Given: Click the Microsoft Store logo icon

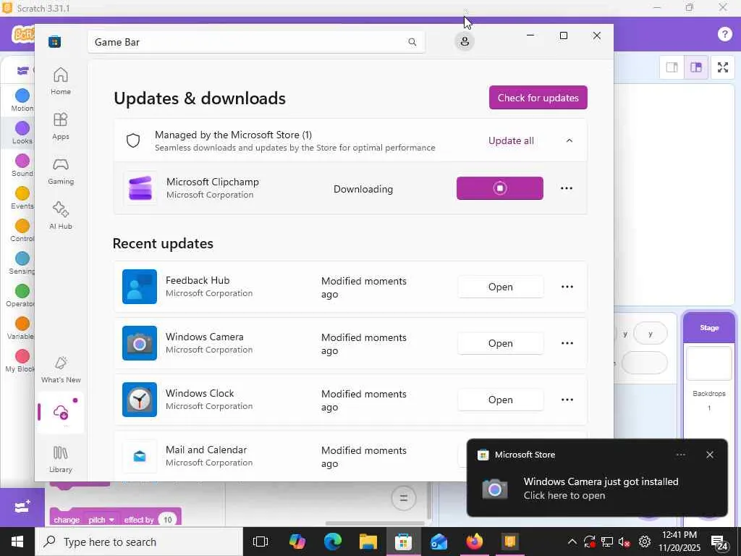Looking at the screenshot, I should coord(55,41).
